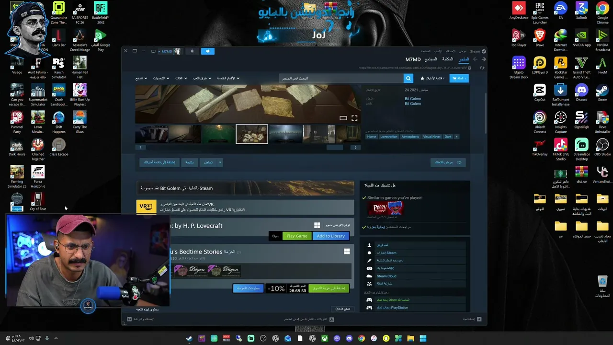Open the قائمة الأمنيات wishlist dropdown

coord(432,78)
